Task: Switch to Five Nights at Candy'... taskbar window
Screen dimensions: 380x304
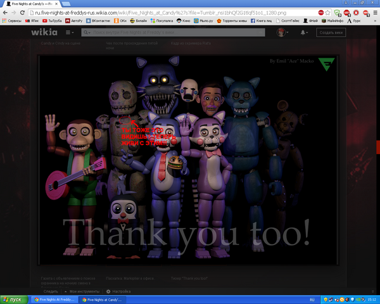Action: [x=102, y=300]
